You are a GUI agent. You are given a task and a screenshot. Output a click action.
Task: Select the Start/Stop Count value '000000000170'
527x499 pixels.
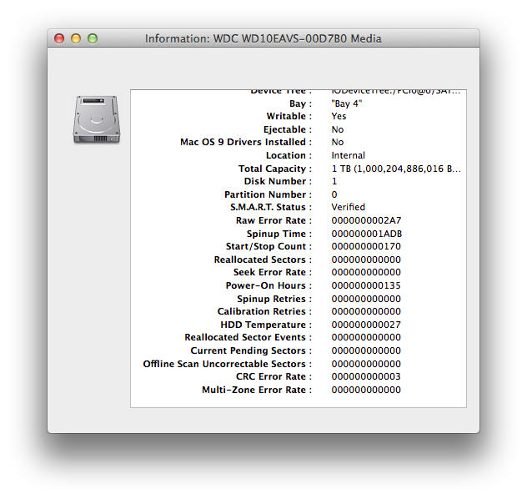366,246
